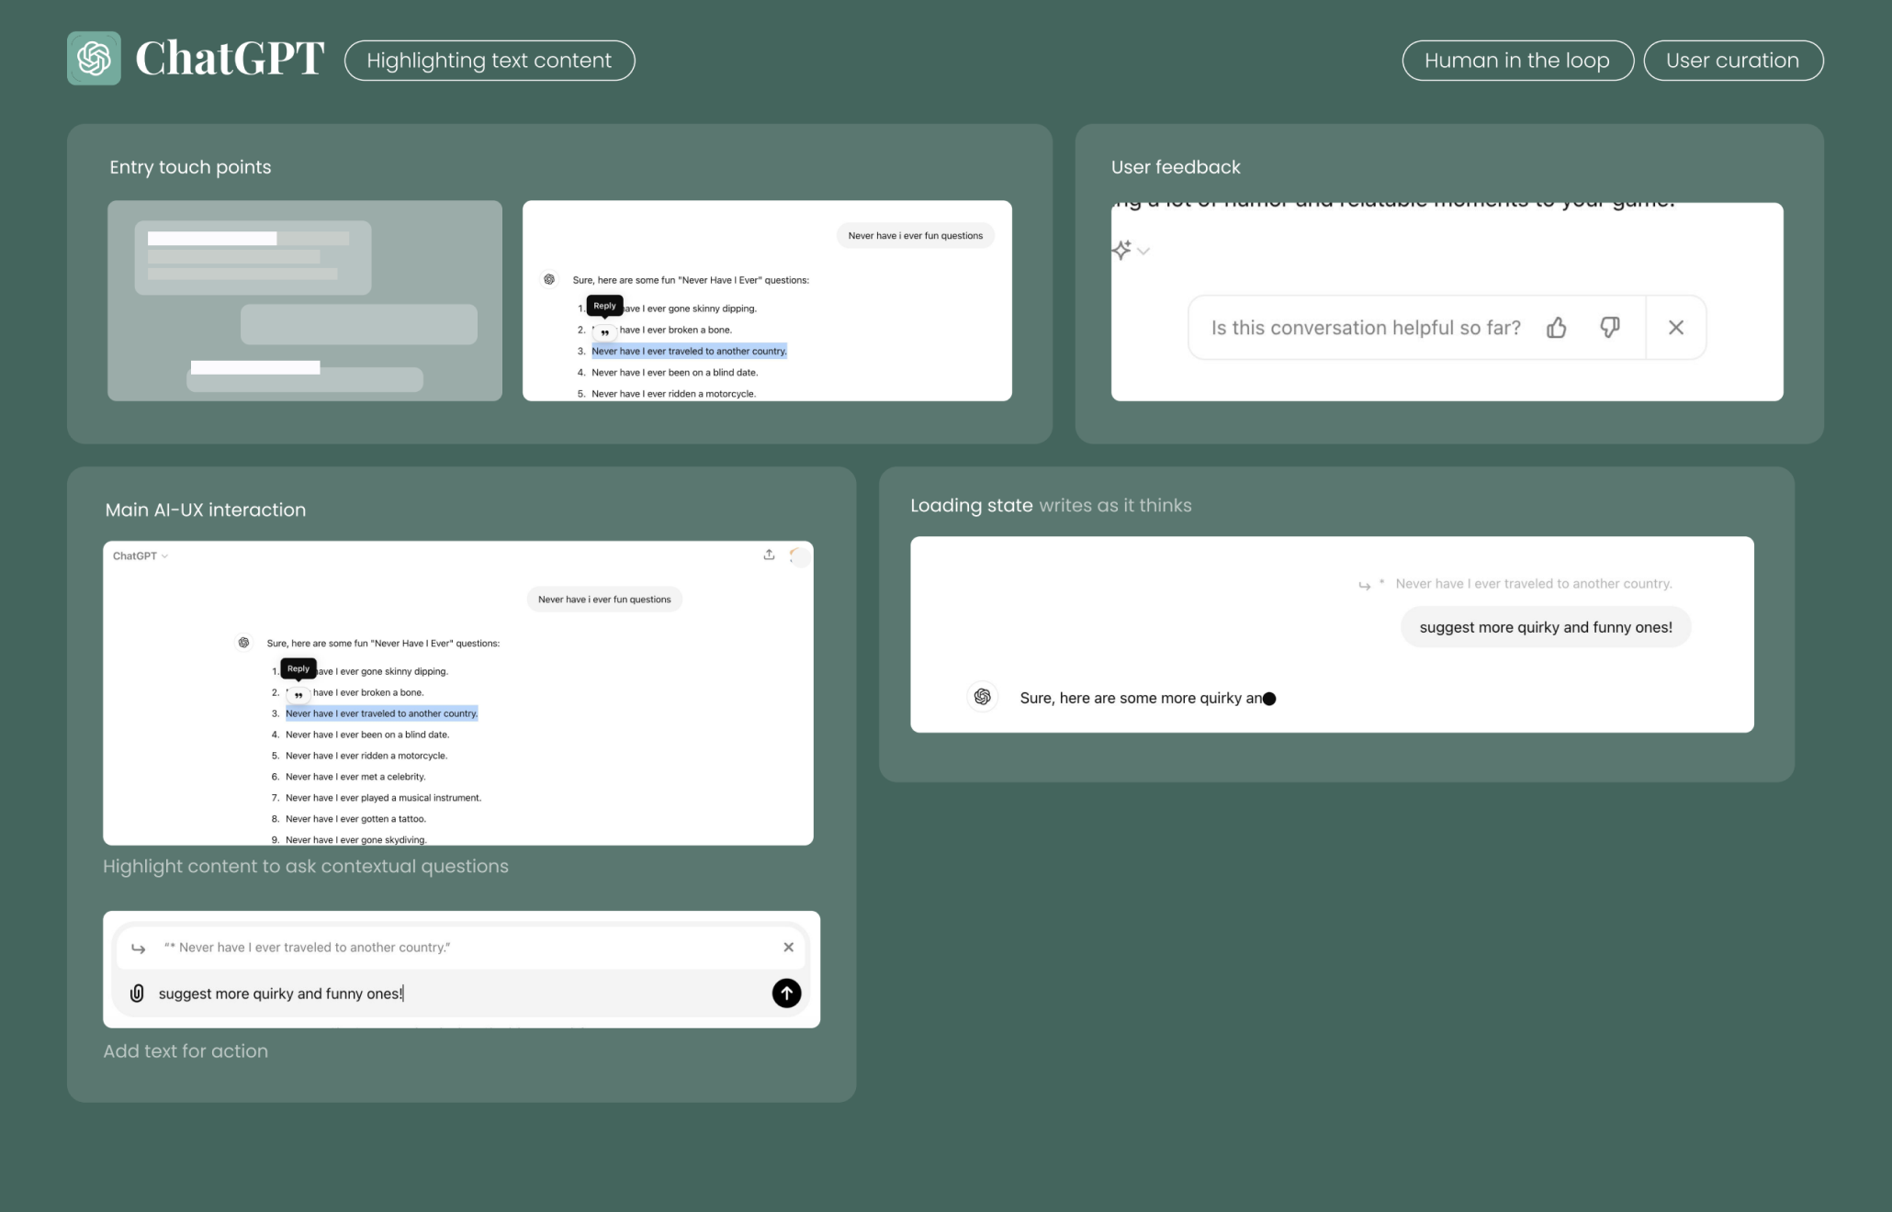Click the Reply tooltip in Entry touch points

pos(604,306)
